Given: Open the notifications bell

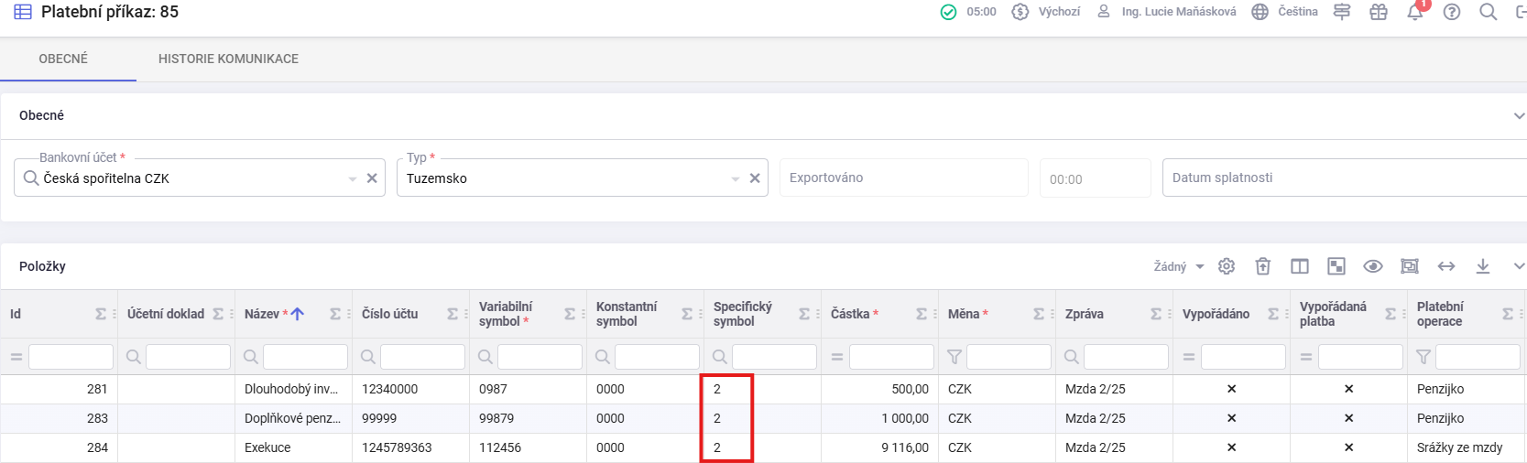Looking at the screenshot, I should point(1415,12).
